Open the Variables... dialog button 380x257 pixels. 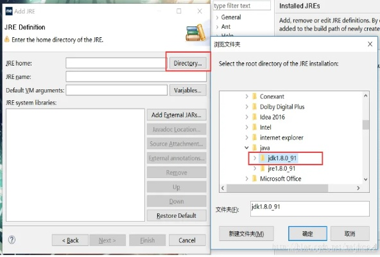pyautogui.click(x=188, y=91)
